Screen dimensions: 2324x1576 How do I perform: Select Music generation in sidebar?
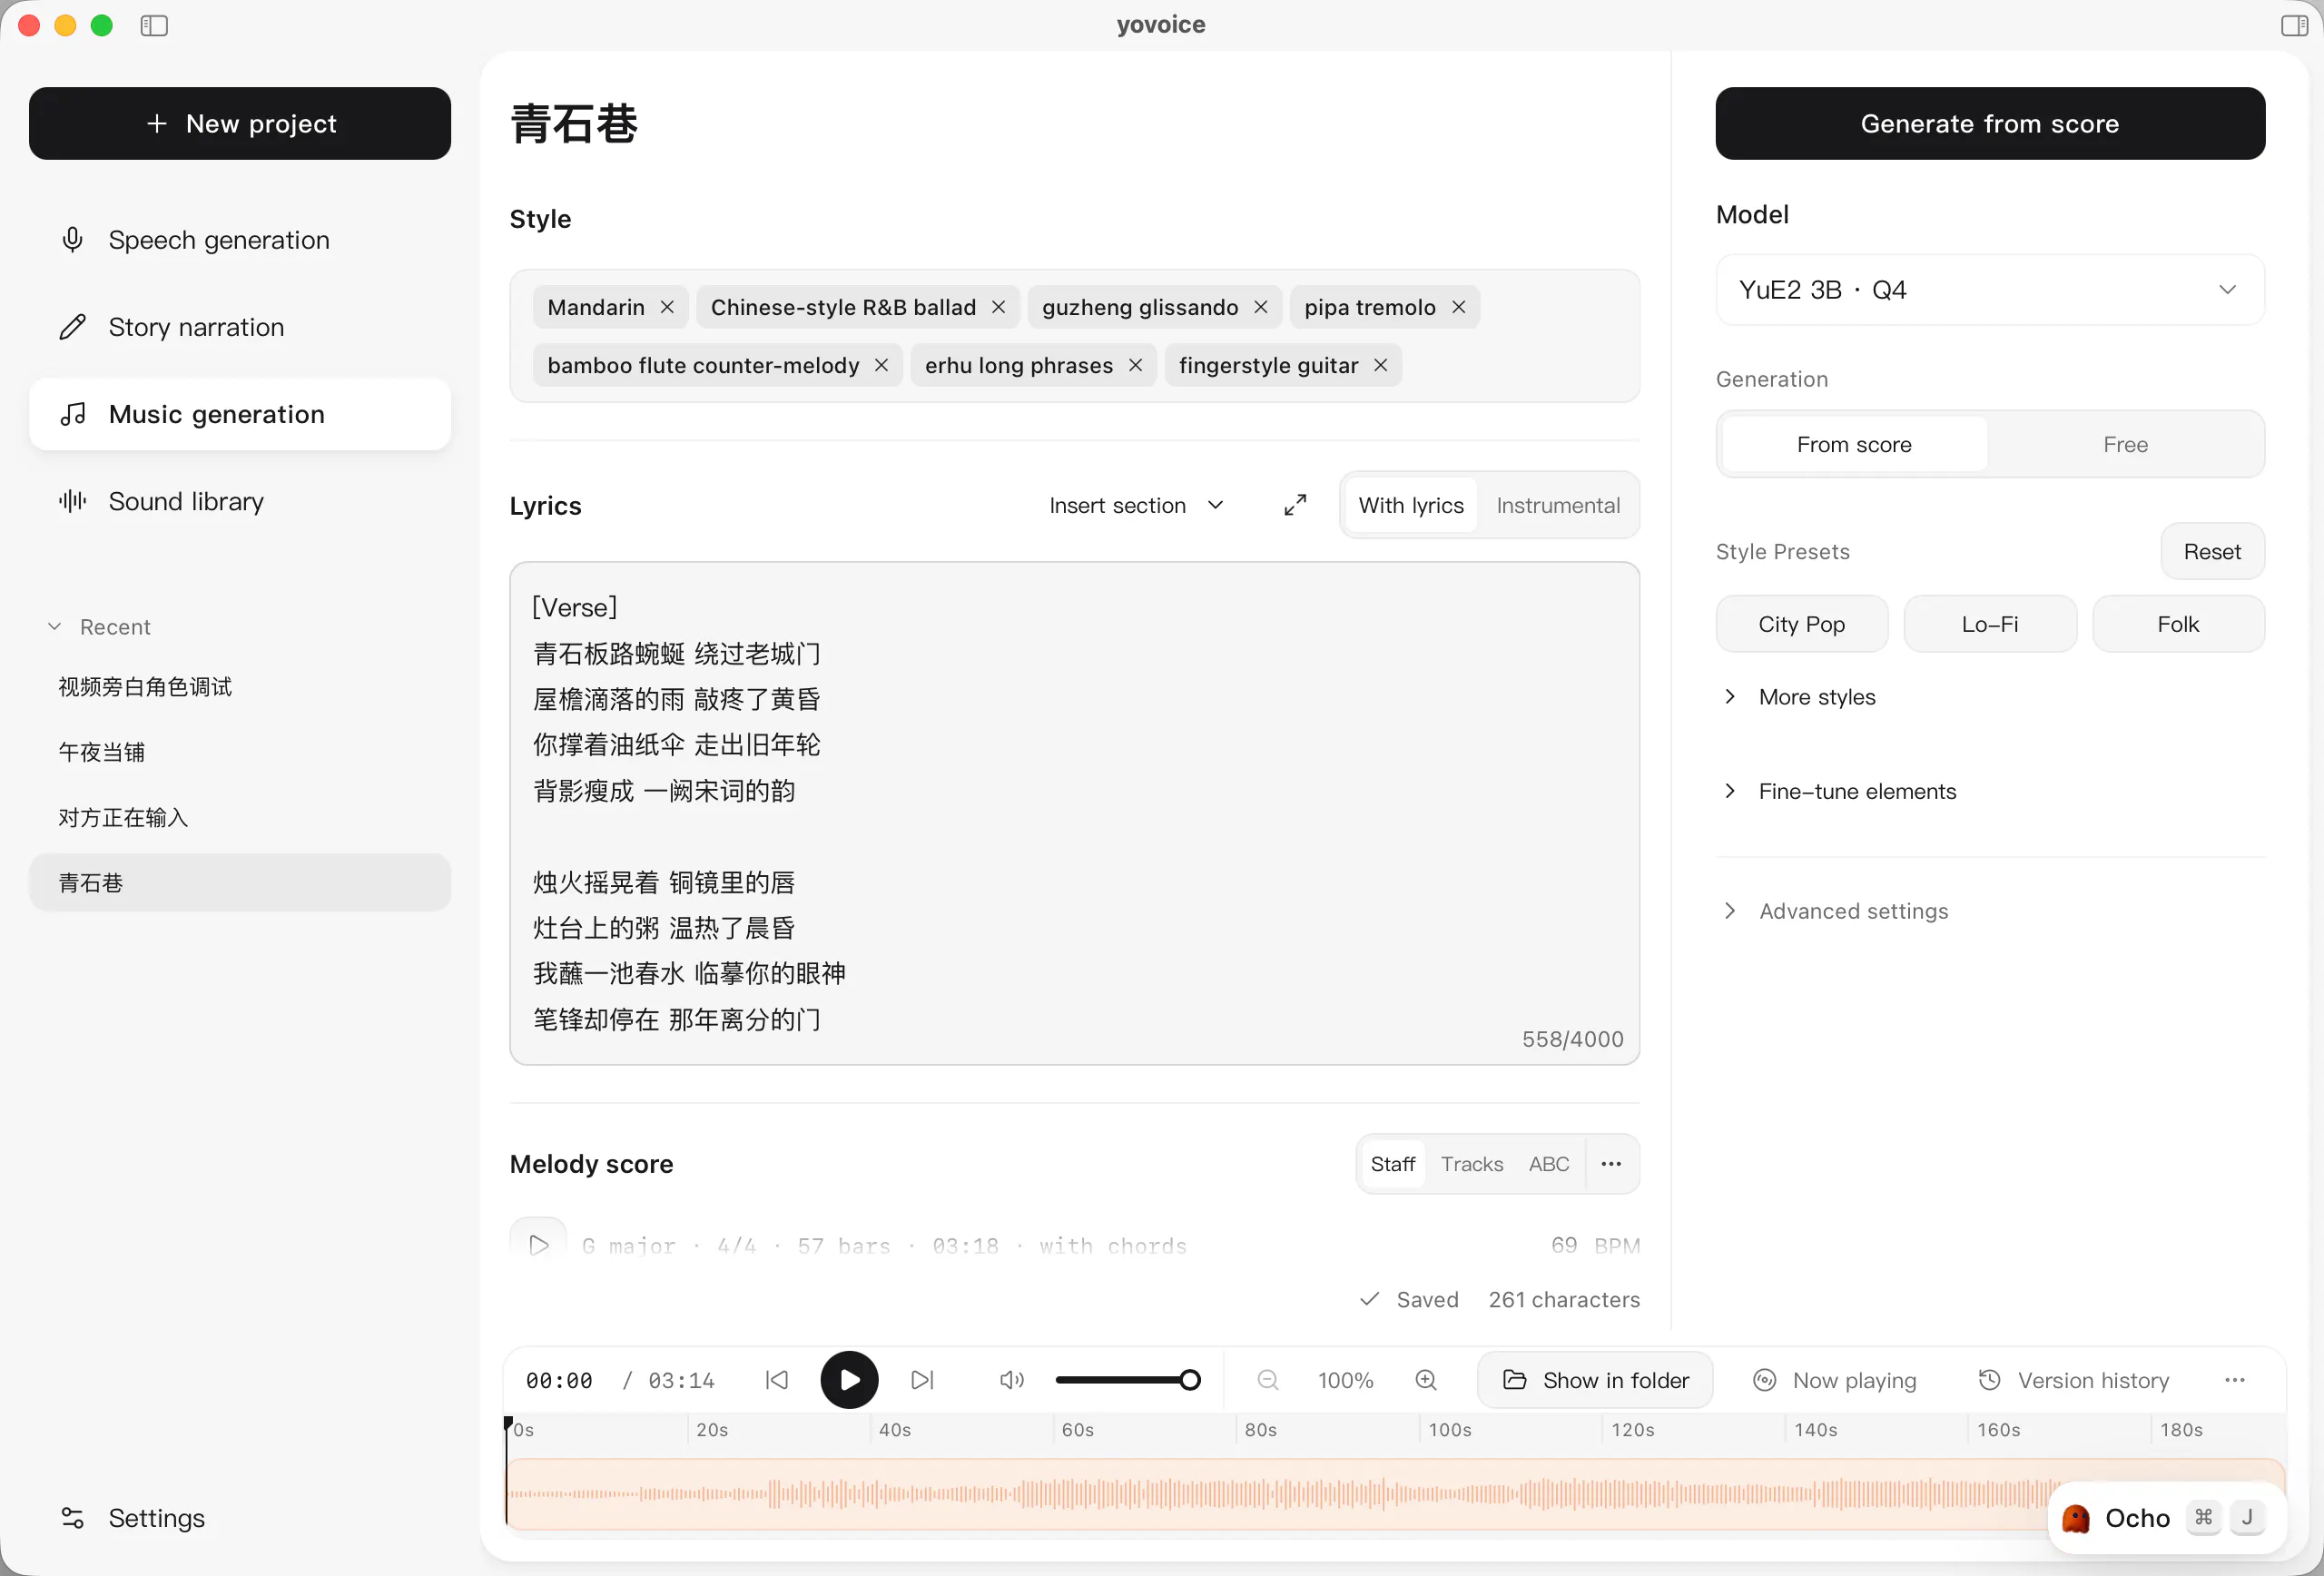pos(240,414)
